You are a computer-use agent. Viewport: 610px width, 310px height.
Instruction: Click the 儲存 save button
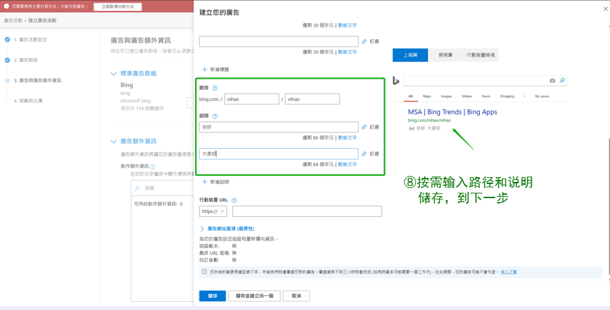pyautogui.click(x=212, y=296)
